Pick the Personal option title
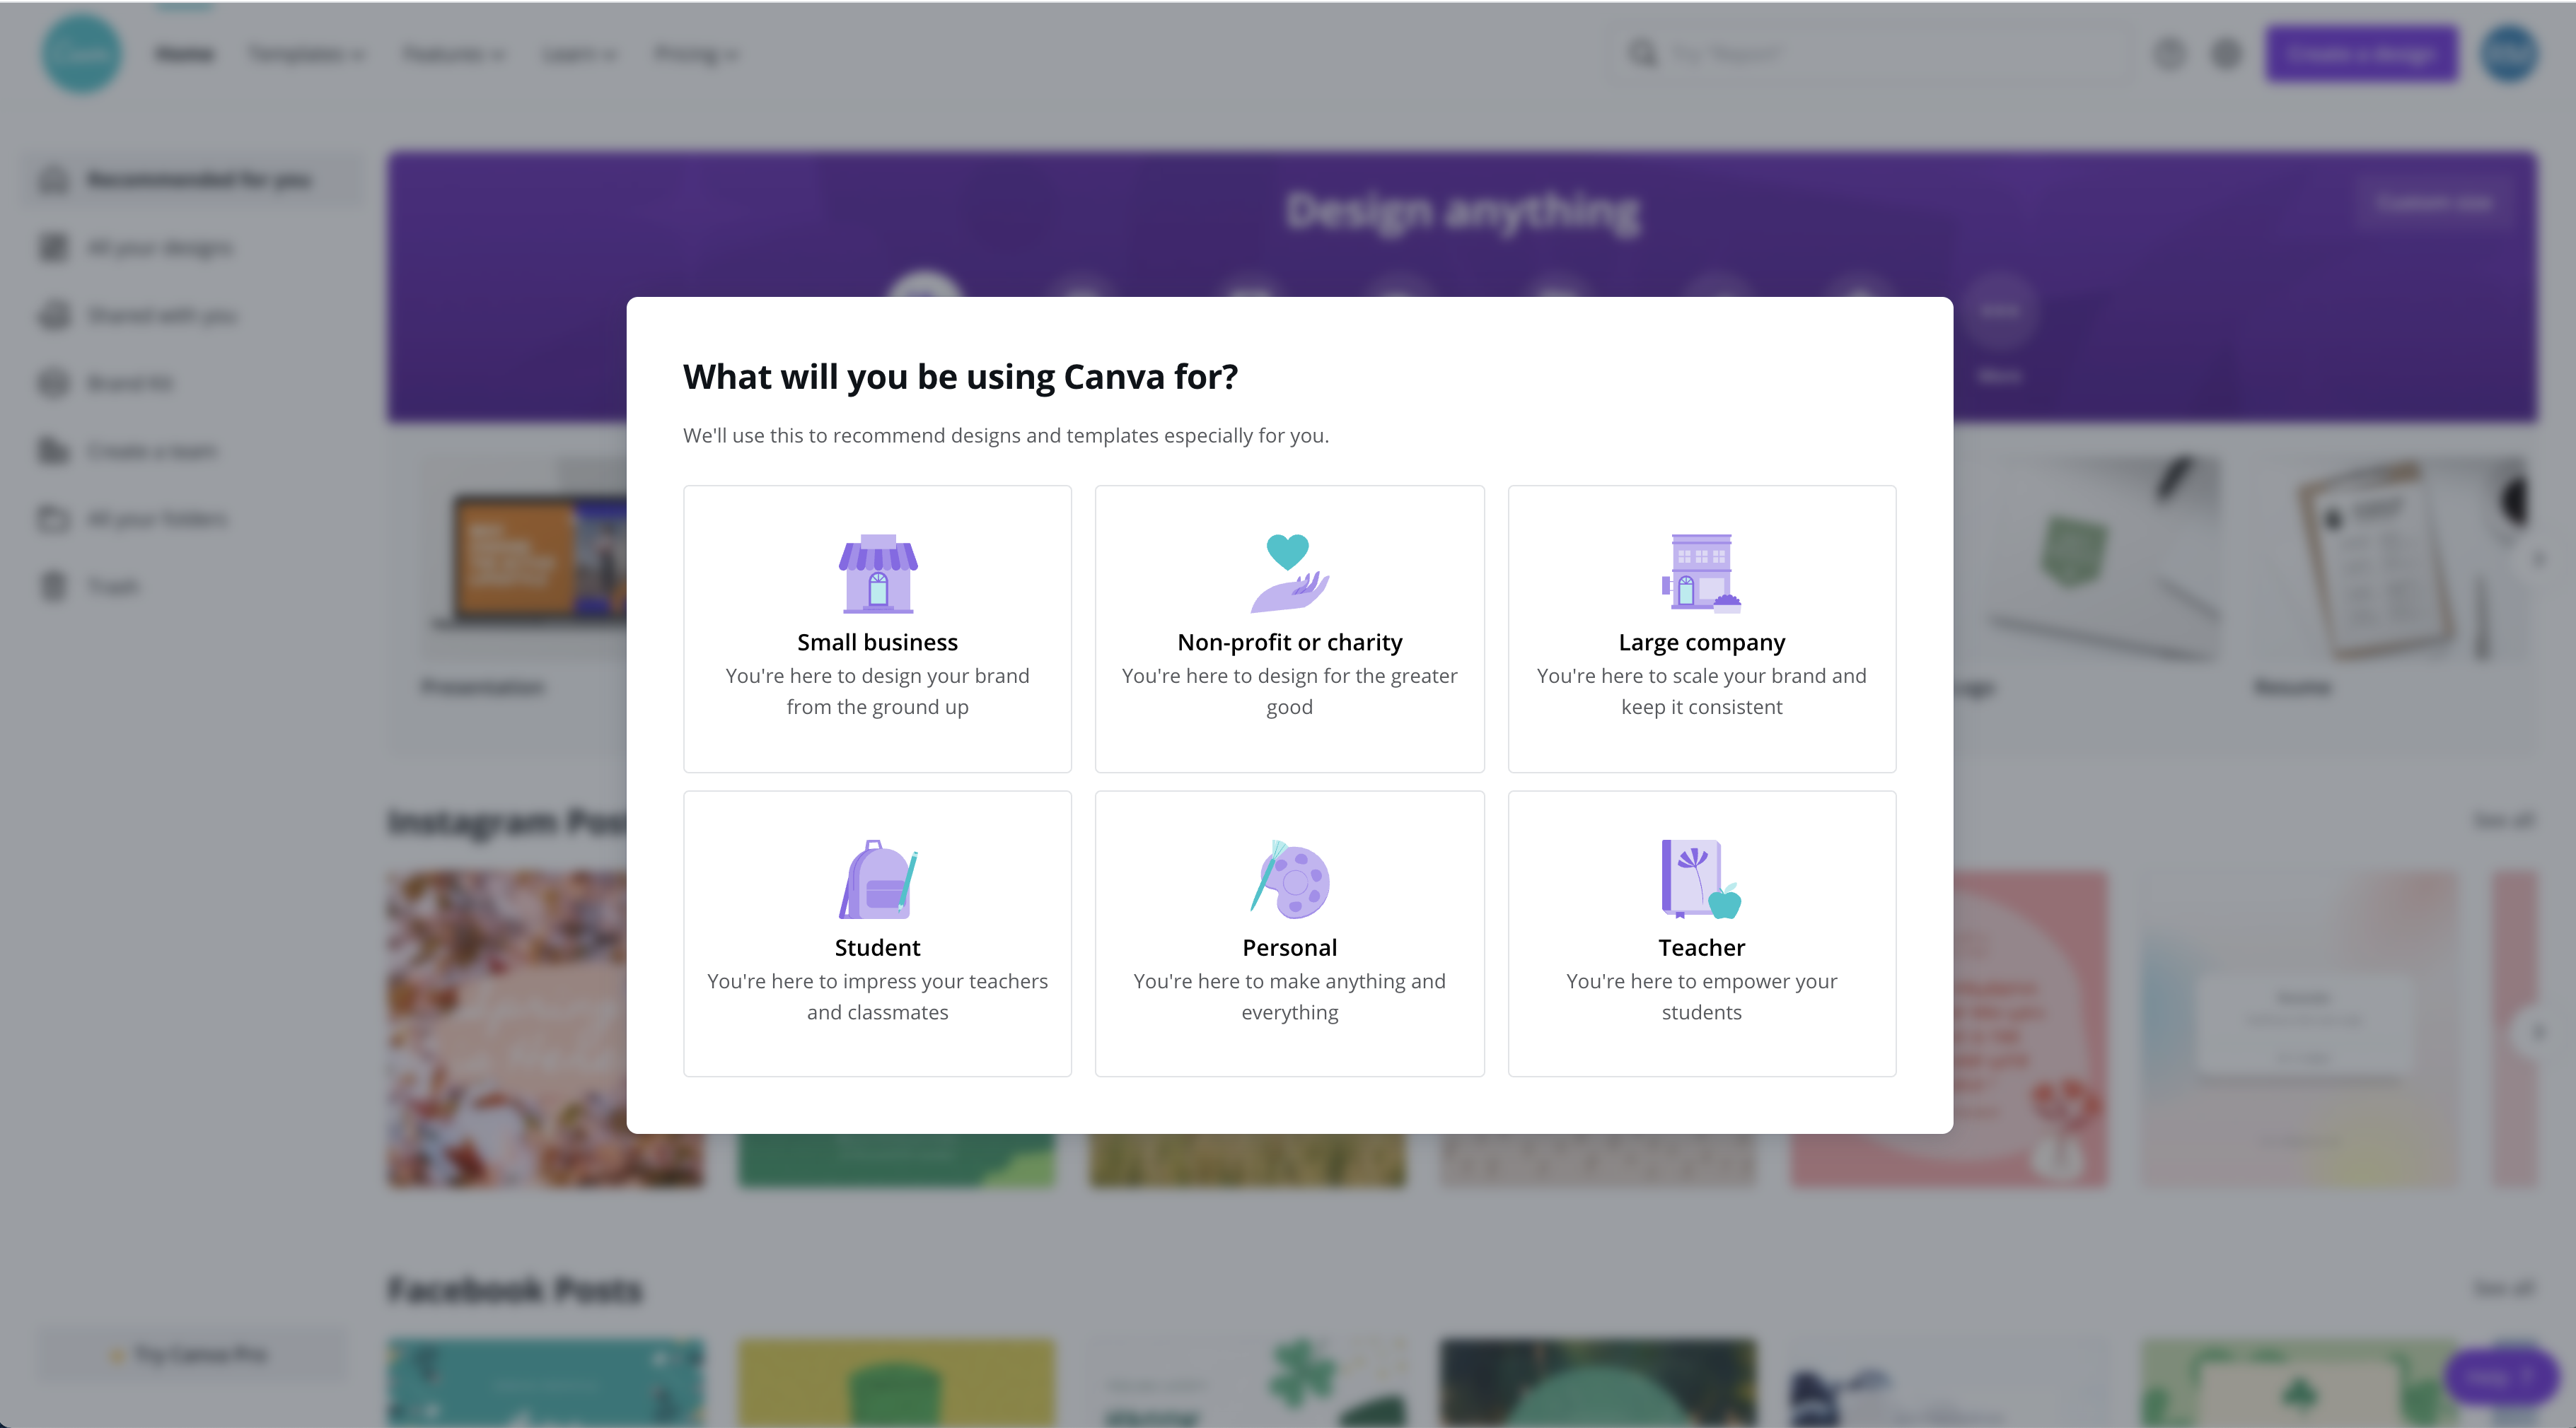This screenshot has height=1428, width=2576. (1289, 947)
